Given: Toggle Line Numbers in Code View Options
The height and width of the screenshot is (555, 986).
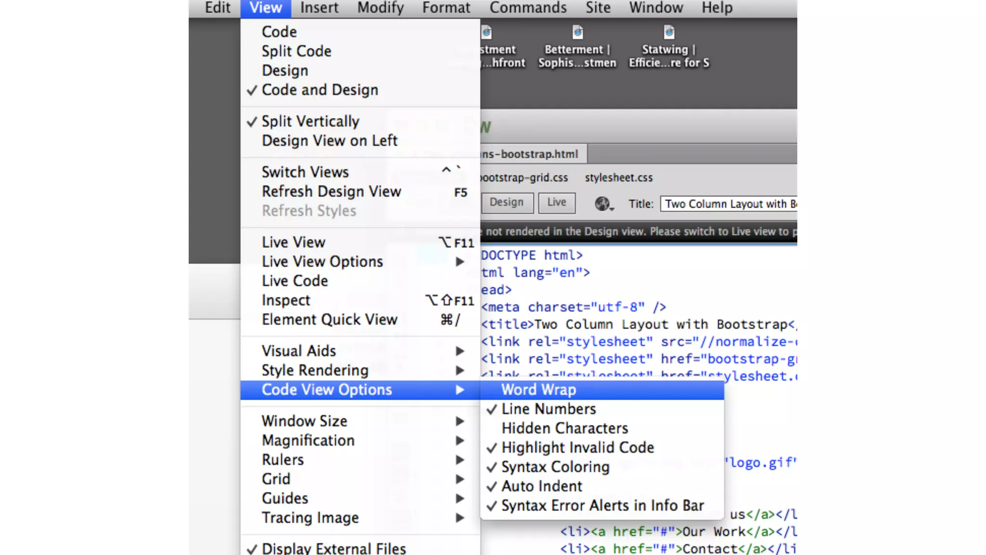Looking at the screenshot, I should click(x=548, y=409).
